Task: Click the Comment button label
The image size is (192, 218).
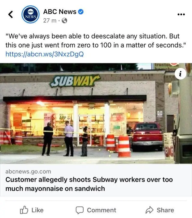Action: [101, 210]
